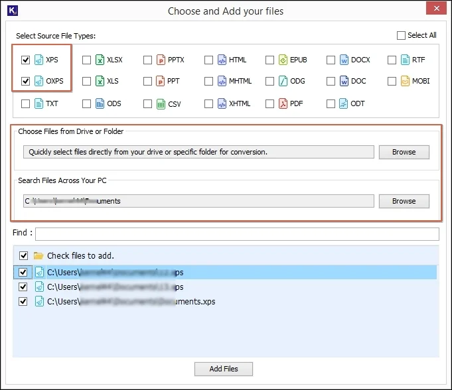Enable the TXT checkbox

tap(25, 103)
